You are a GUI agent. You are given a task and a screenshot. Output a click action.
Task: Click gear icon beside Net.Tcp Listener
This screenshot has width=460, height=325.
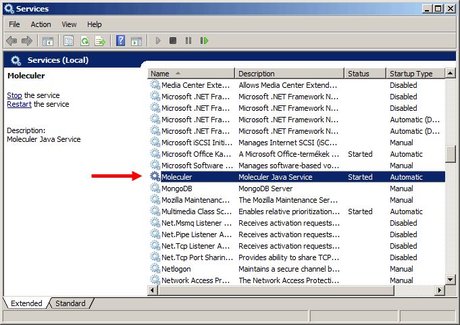155,245
